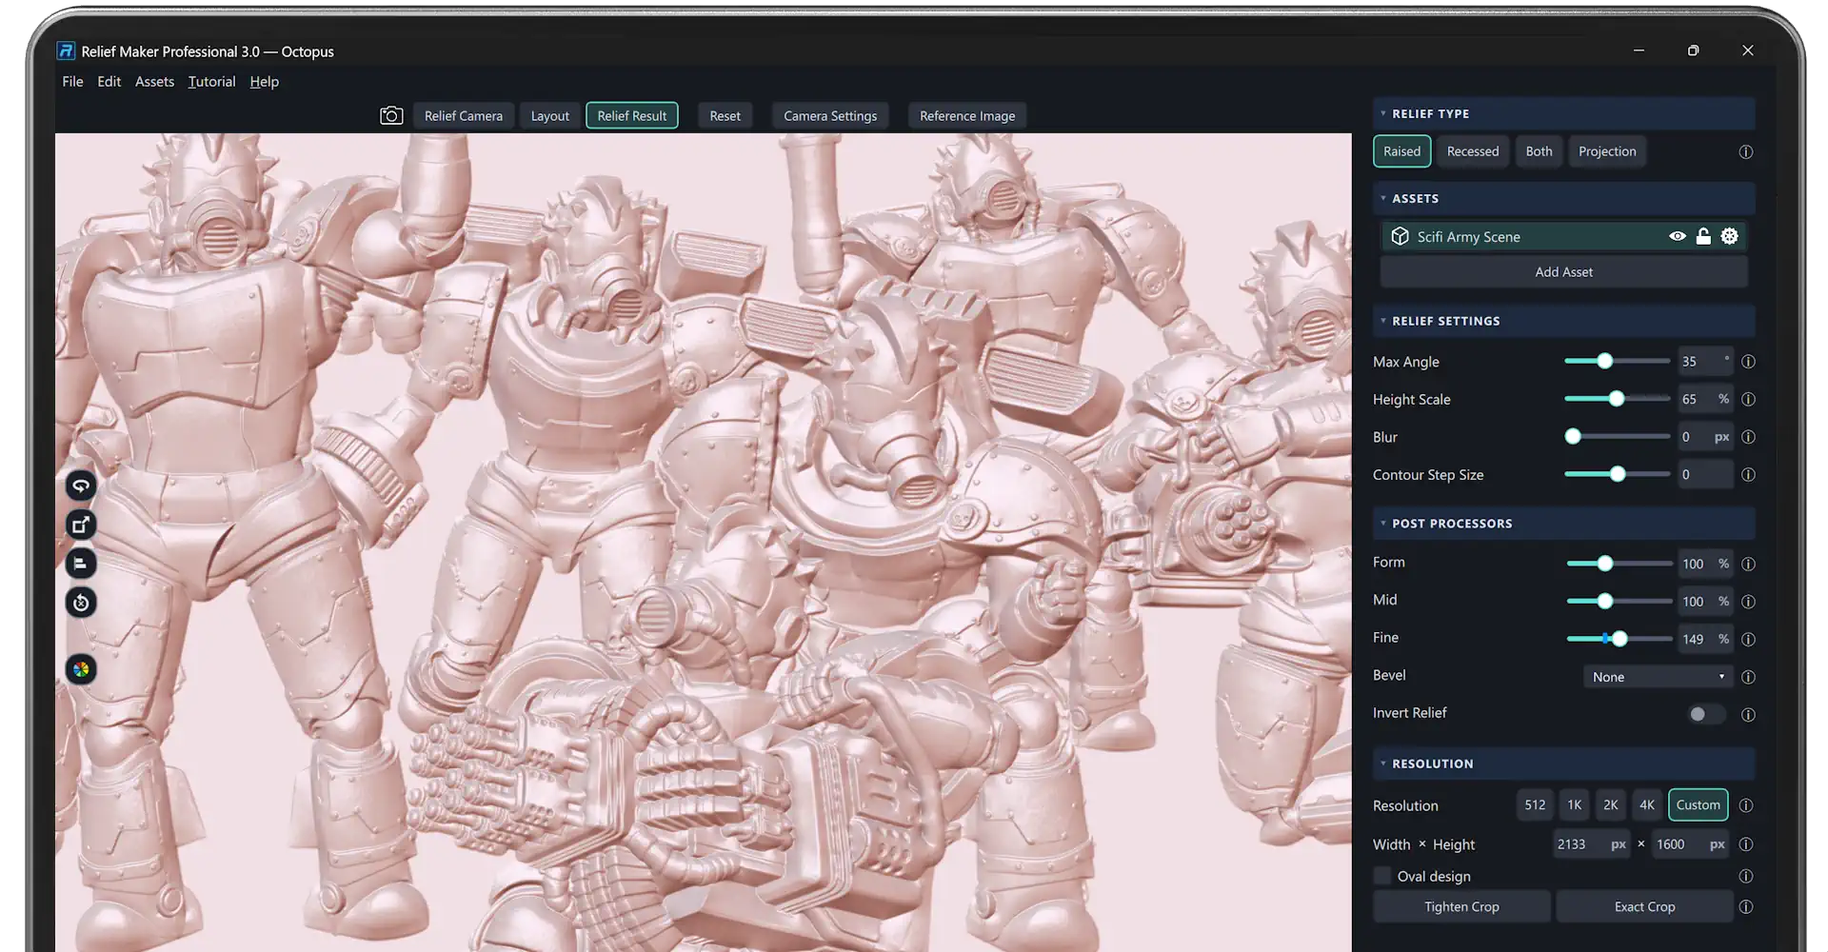Enable the Oval design checkbox

[x=1382, y=876]
